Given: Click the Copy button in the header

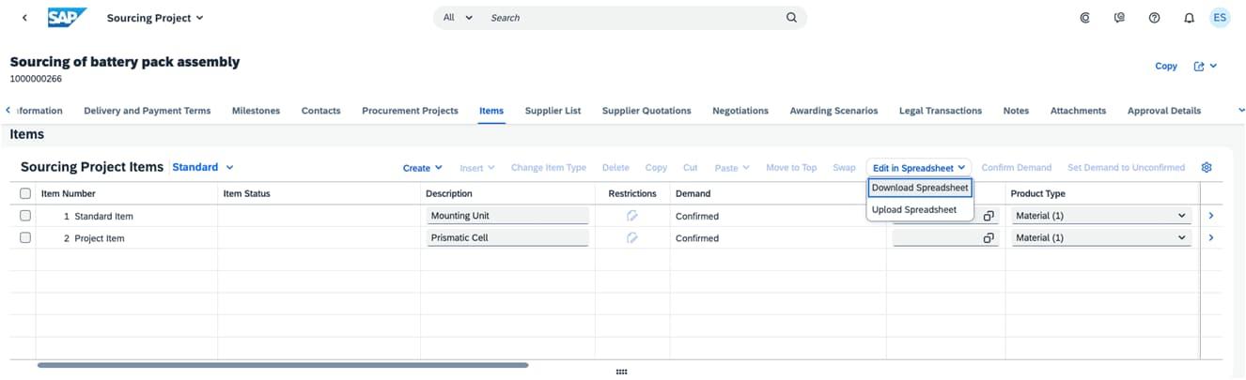Looking at the screenshot, I should (x=1165, y=67).
